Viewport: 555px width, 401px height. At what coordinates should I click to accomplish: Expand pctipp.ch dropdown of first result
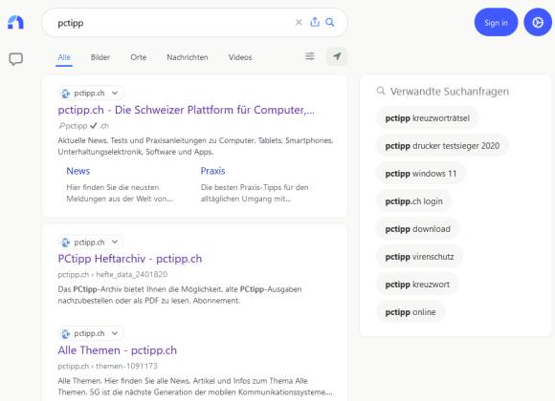pyautogui.click(x=114, y=94)
